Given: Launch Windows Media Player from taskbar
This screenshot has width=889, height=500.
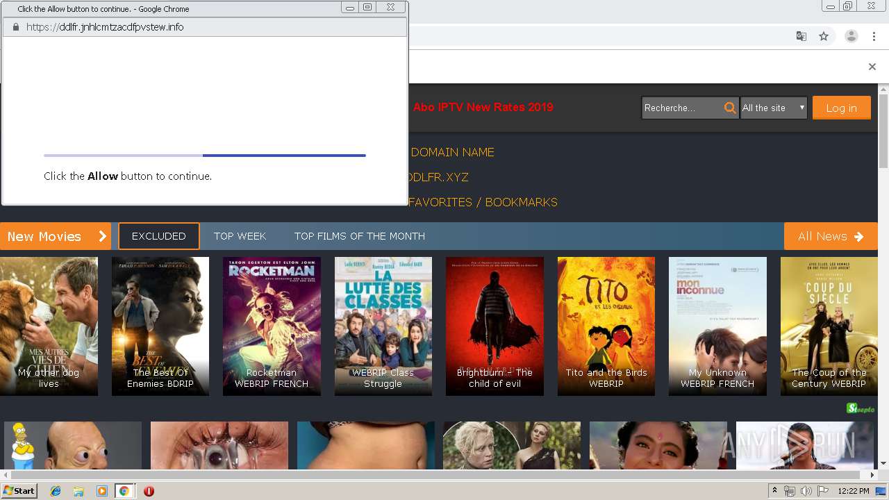Looking at the screenshot, I should tap(102, 491).
